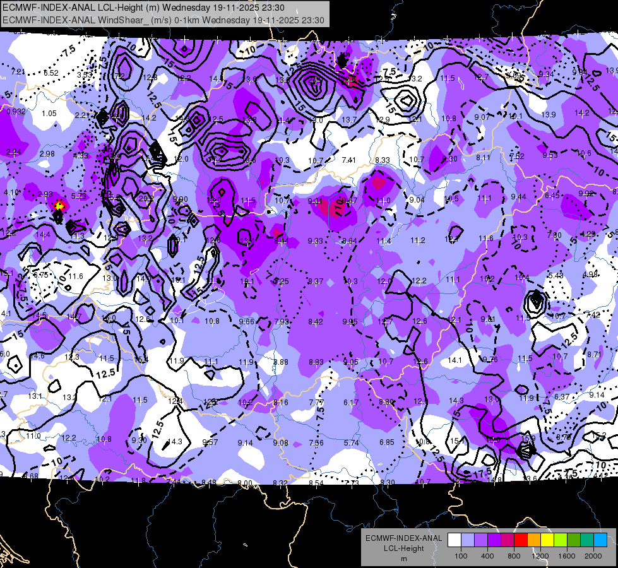Click the wind shear value '8.37'
Screen dimensions: 618x568
(316, 281)
